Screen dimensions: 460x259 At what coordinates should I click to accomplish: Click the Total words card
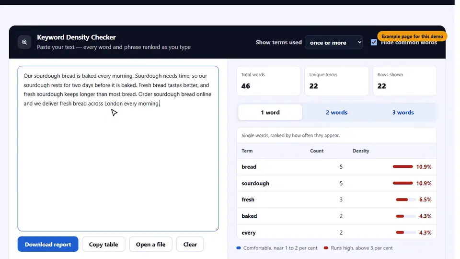pos(268,81)
